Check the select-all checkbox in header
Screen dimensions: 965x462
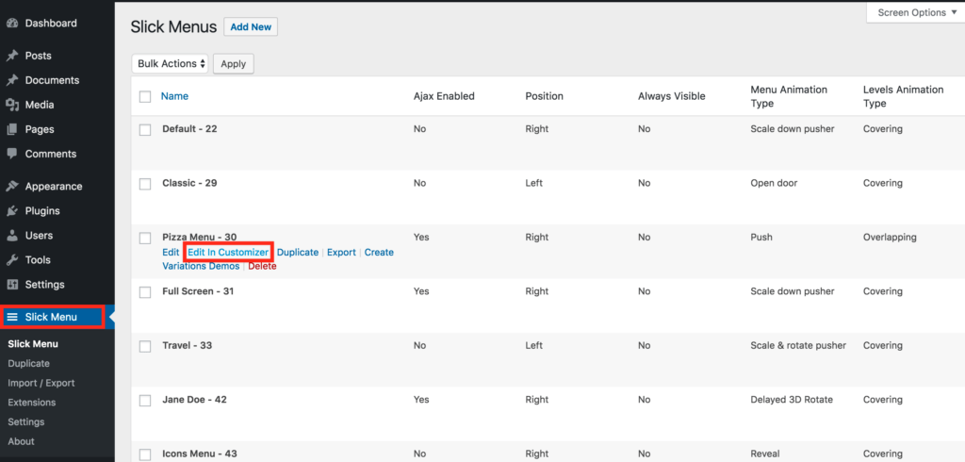[x=145, y=96]
